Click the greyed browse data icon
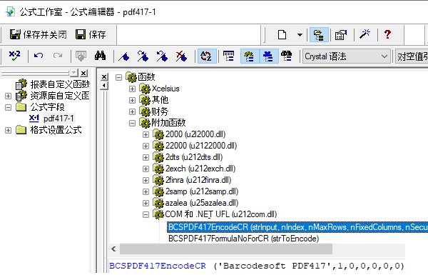Viewport: 428px width, 275px height. tap(81, 56)
